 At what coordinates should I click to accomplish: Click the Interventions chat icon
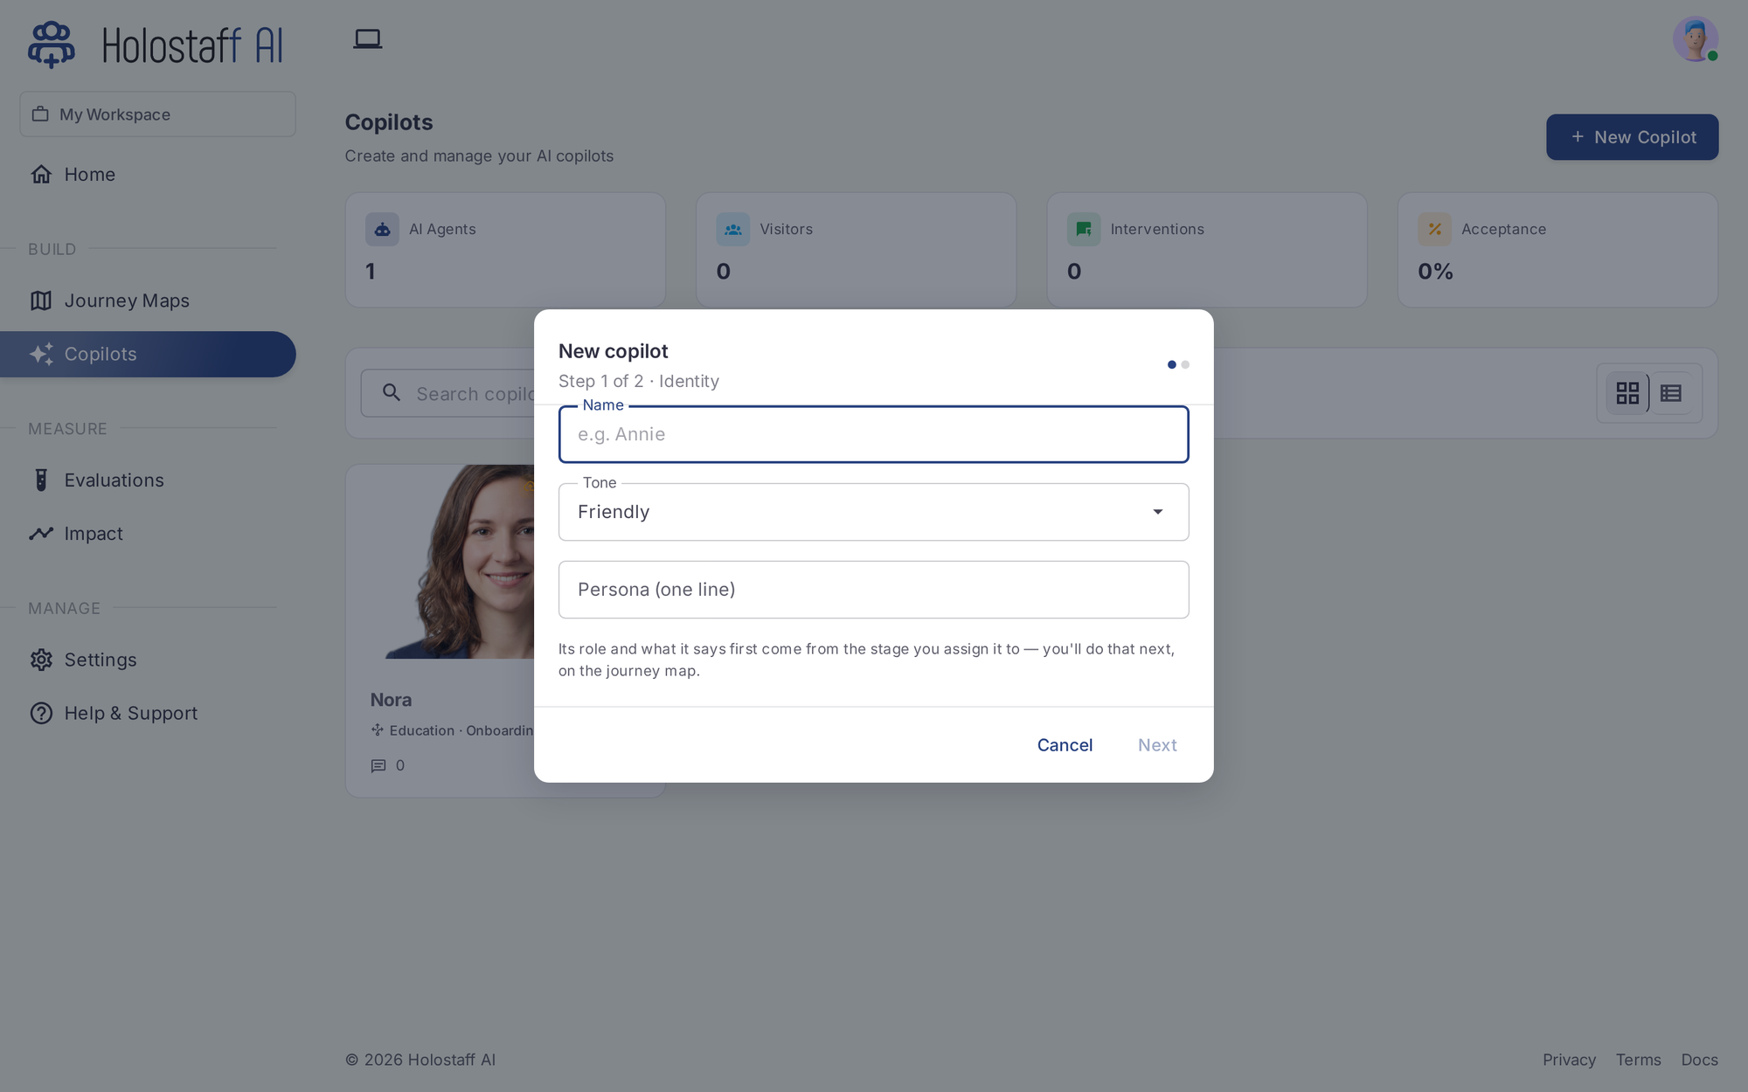1084,229
